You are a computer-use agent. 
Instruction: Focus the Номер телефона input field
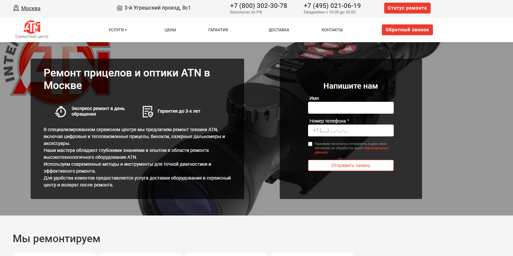tap(351, 130)
